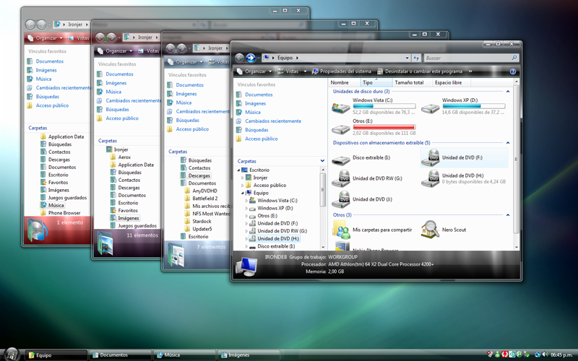The image size is (578, 361).
Task: Click the Equipo file pane vertical scrollbar
Action: click(516, 165)
